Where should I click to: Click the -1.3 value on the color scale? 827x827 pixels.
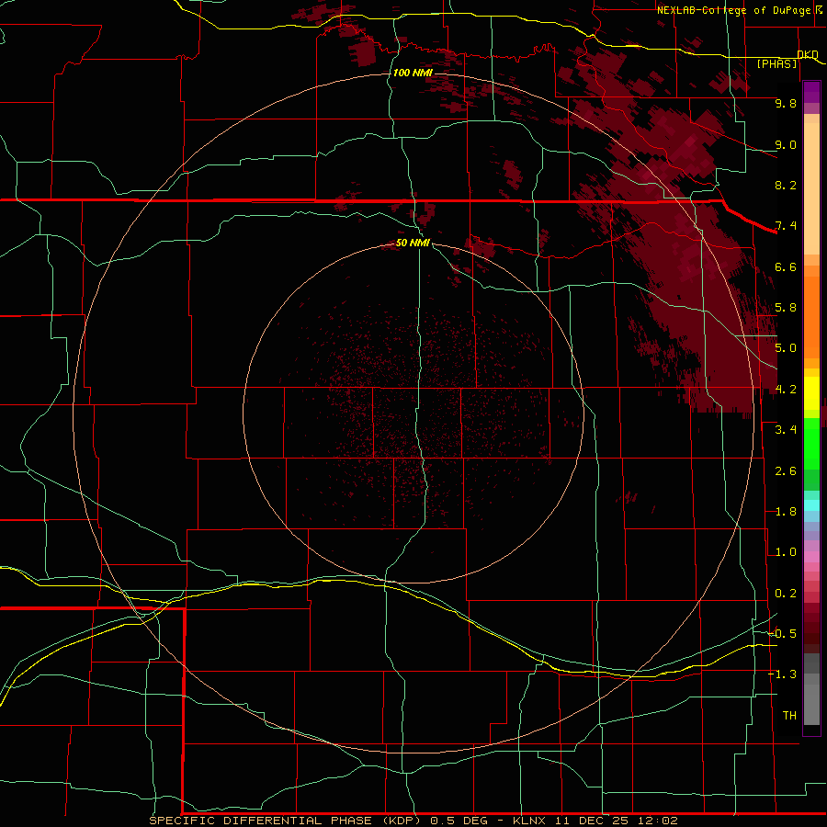(782, 674)
